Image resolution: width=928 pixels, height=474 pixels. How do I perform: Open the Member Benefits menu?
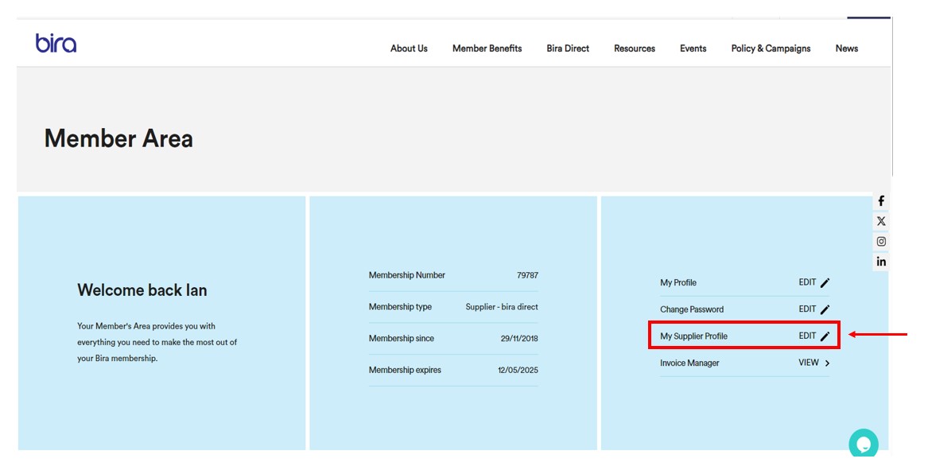487,49
